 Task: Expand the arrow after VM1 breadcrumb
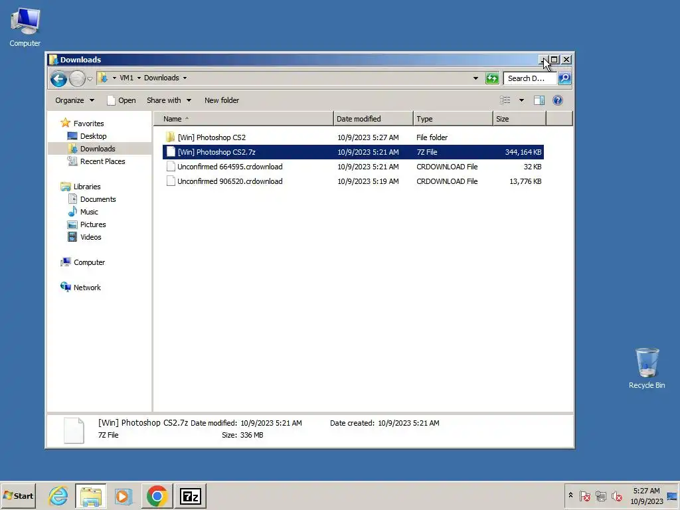click(139, 78)
